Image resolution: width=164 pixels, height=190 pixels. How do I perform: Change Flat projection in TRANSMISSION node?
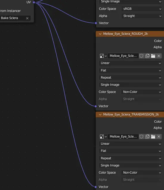130,151
